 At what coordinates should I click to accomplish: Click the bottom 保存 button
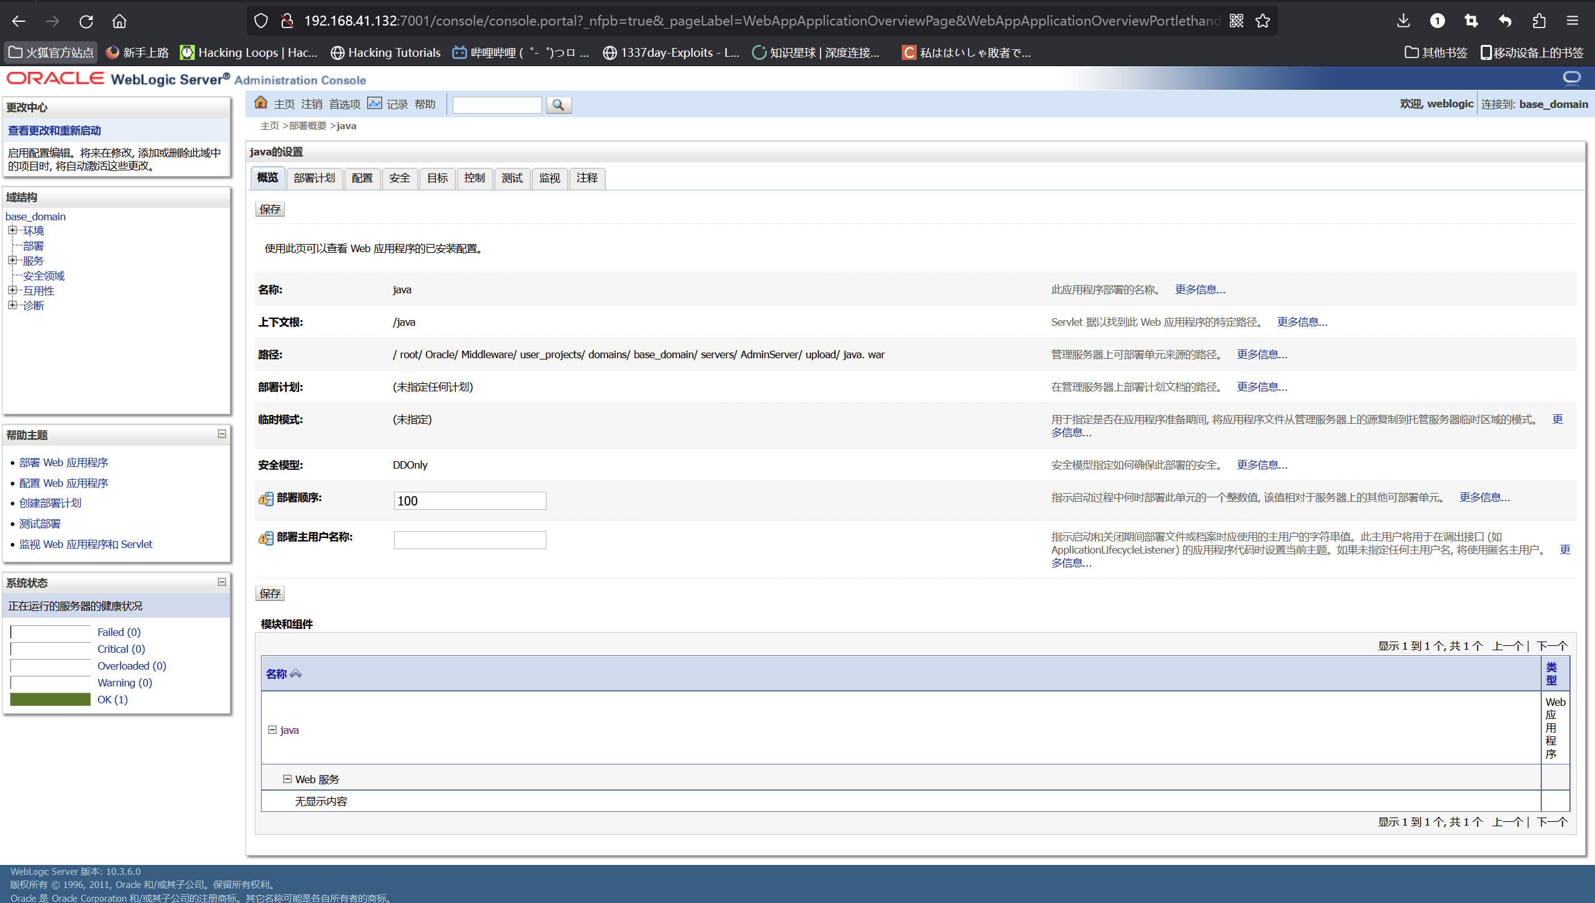[270, 593]
